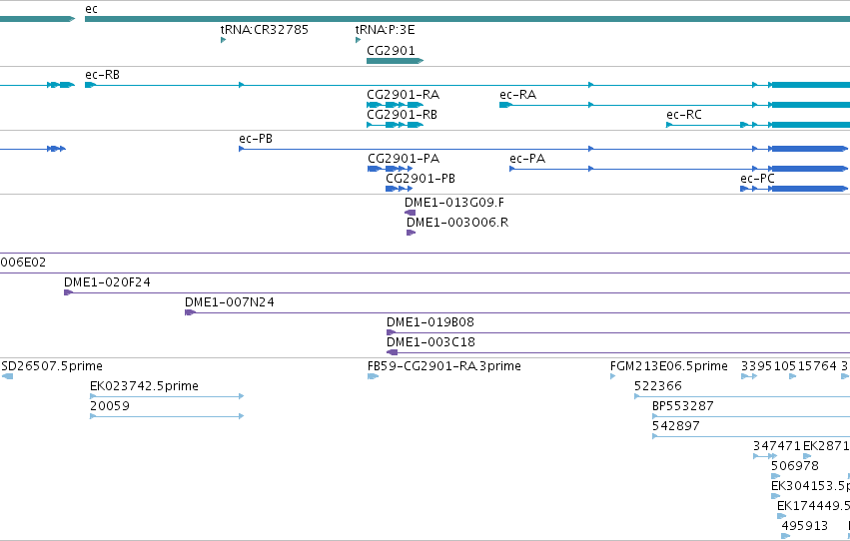The width and height of the screenshot is (850, 541).
Task: Click the 506978 EST label
Action: (x=795, y=466)
